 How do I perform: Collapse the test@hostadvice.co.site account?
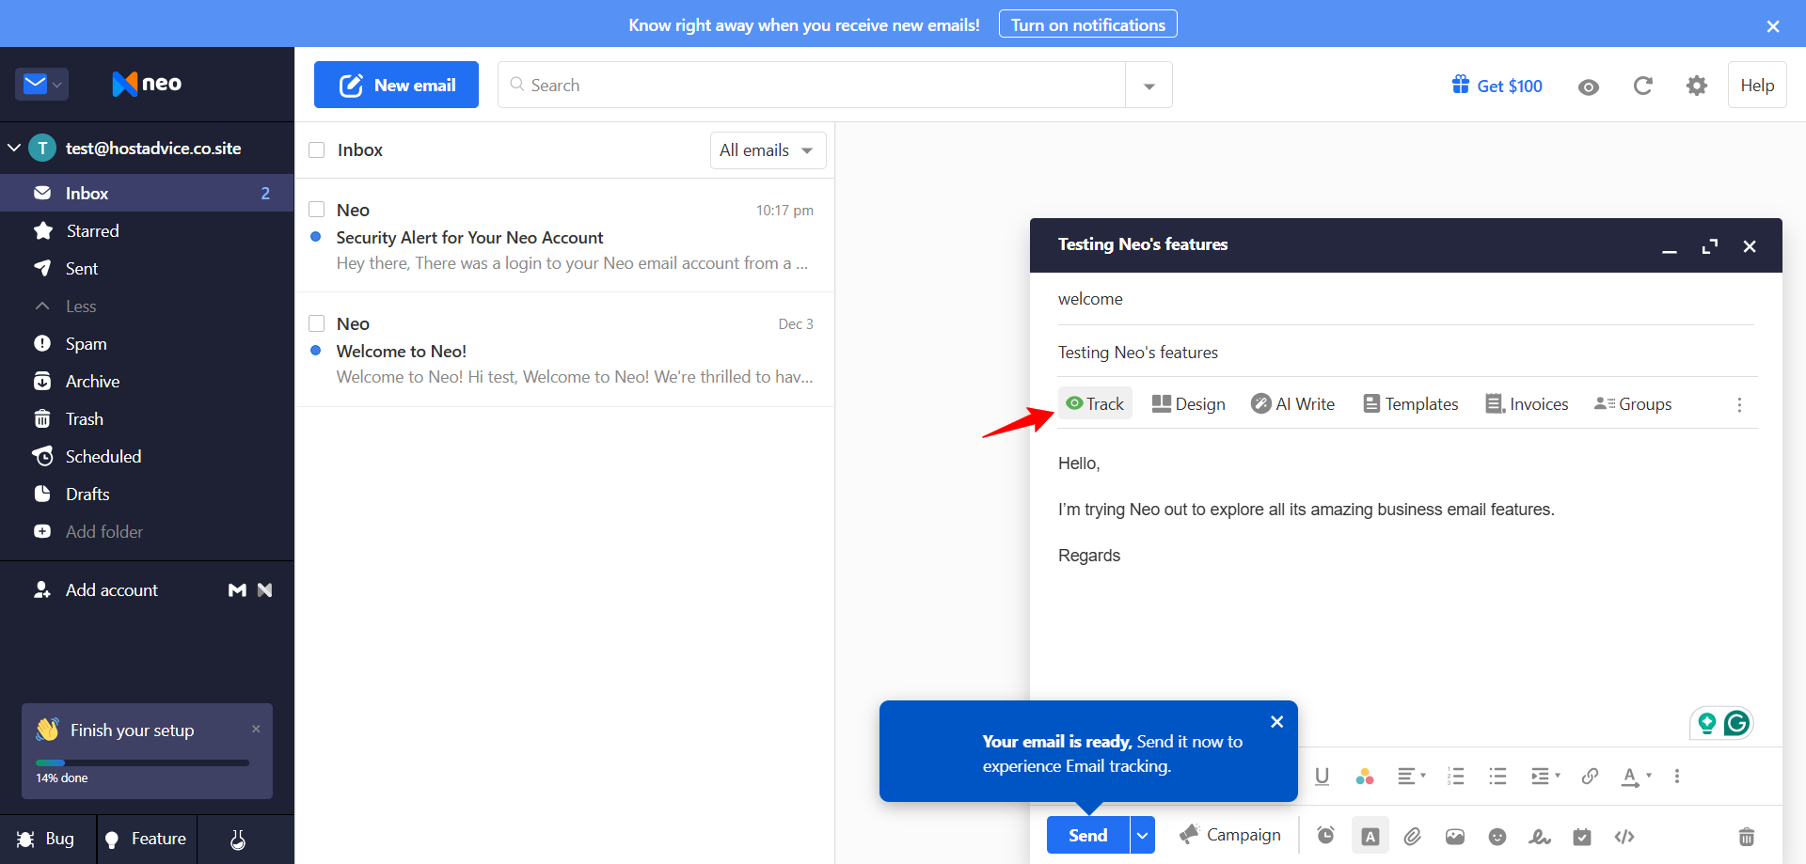pyautogui.click(x=14, y=148)
